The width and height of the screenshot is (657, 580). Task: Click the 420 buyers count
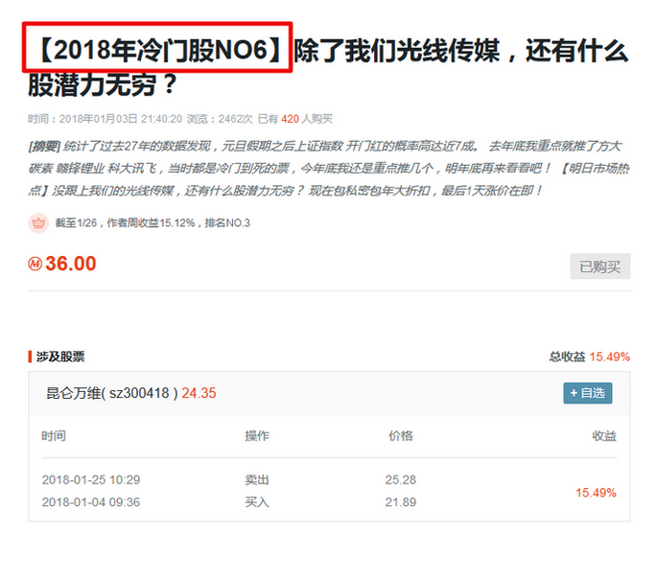290,119
